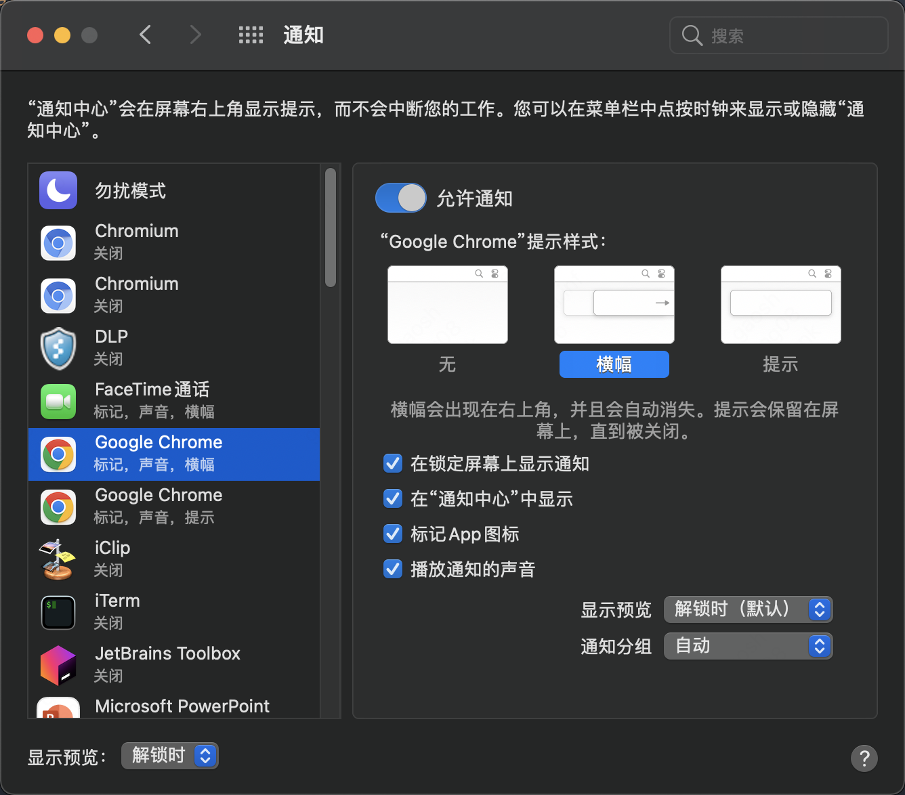Open the show-all preferences grid
Viewport: 905px width, 795px height.
pyautogui.click(x=251, y=35)
